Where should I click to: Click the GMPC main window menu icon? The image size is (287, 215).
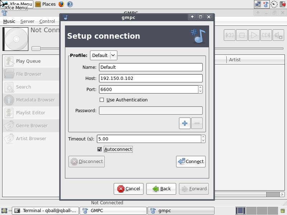pyautogui.click(x=4, y=13)
